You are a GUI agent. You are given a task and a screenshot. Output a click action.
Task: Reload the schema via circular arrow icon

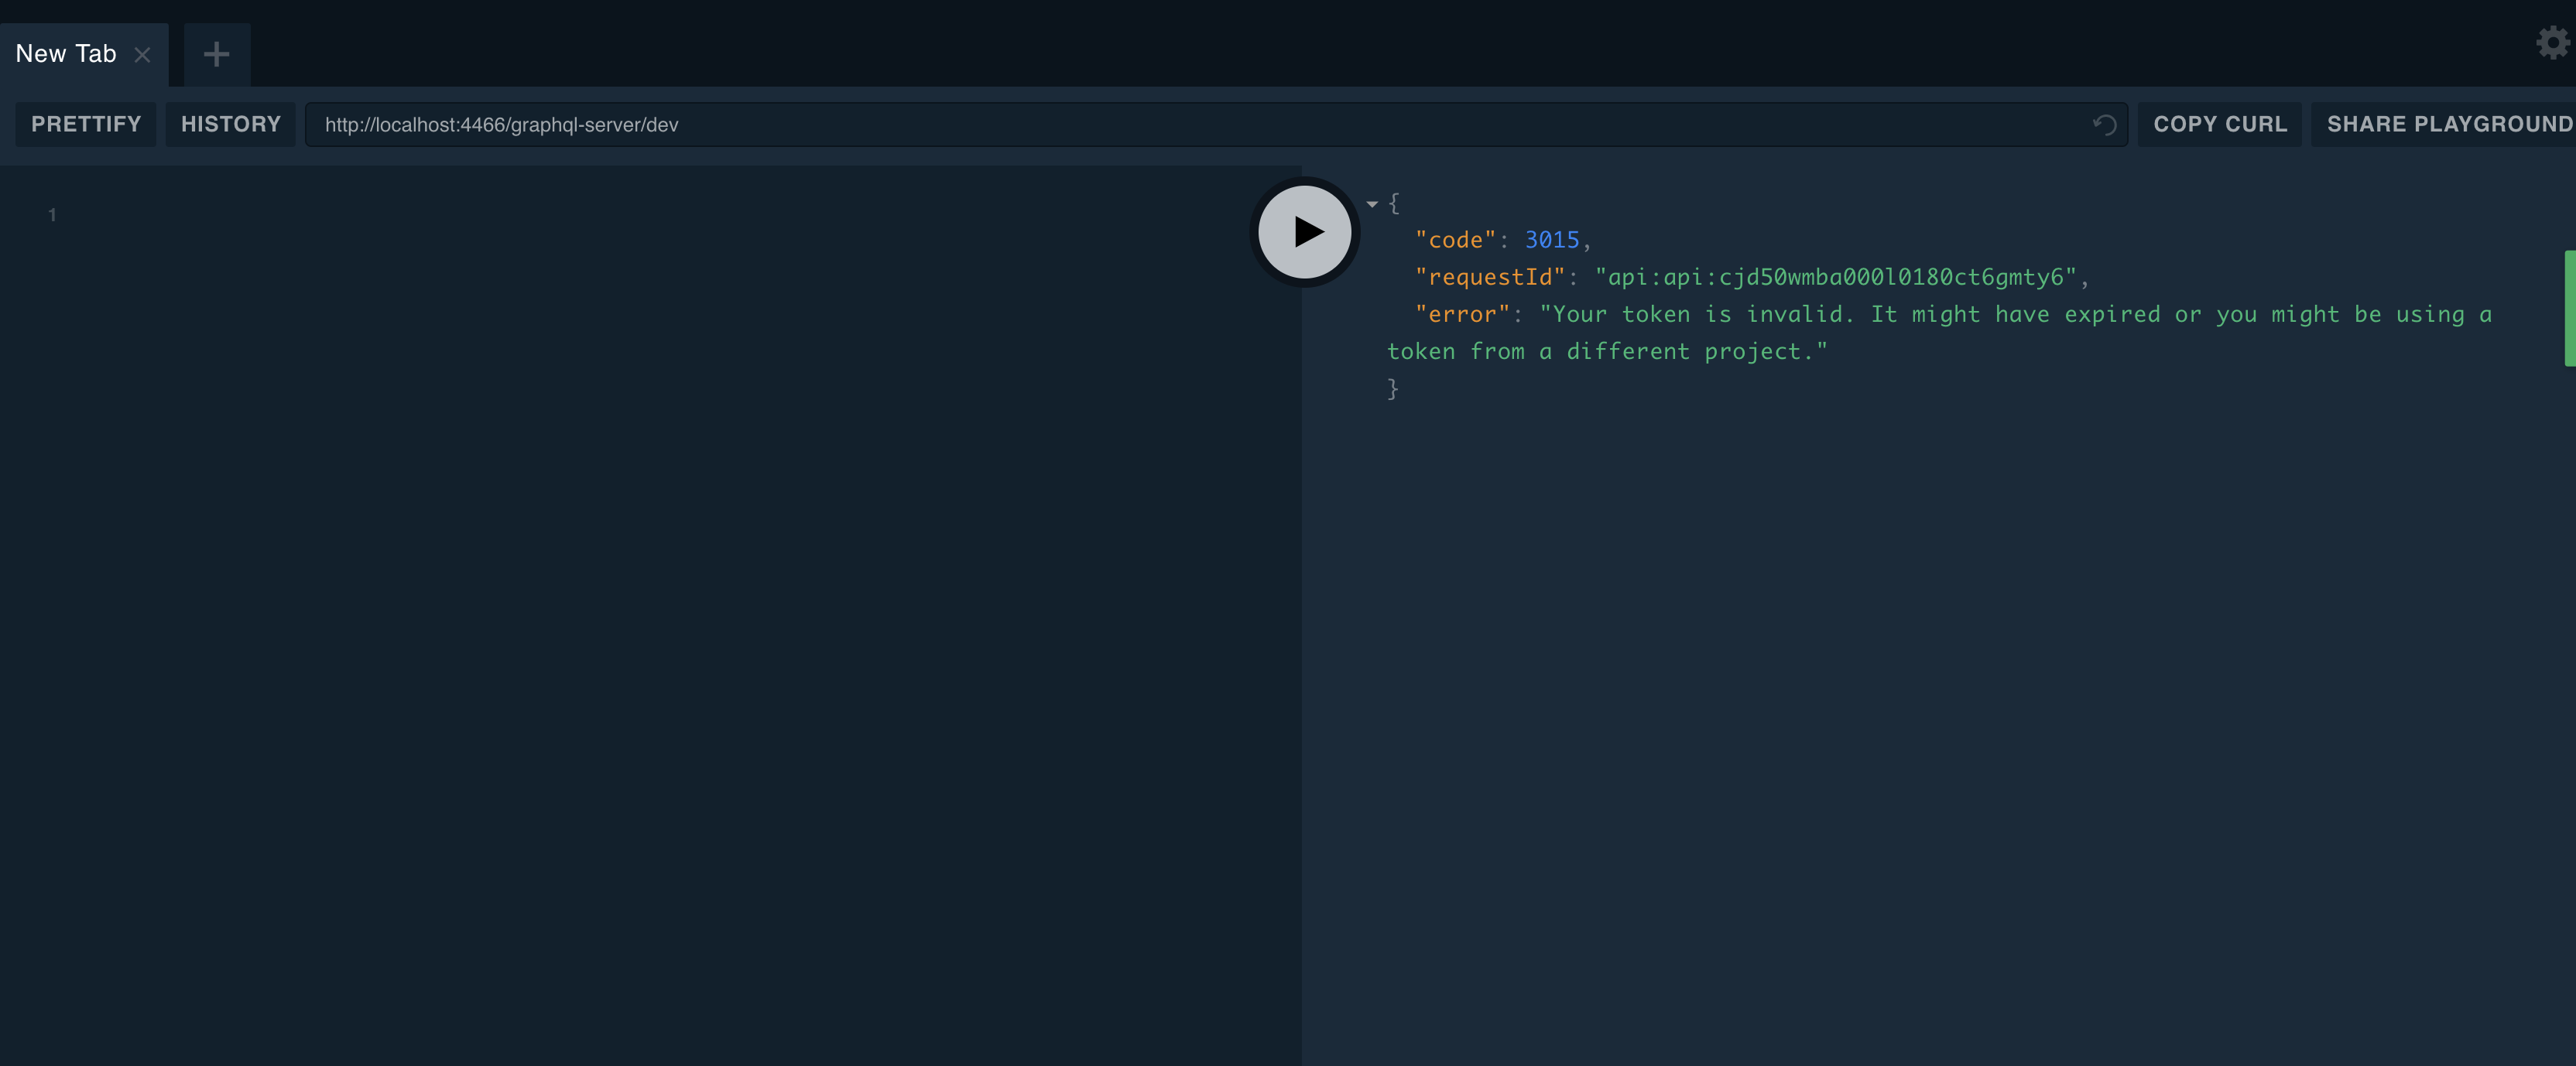pos(2104,125)
